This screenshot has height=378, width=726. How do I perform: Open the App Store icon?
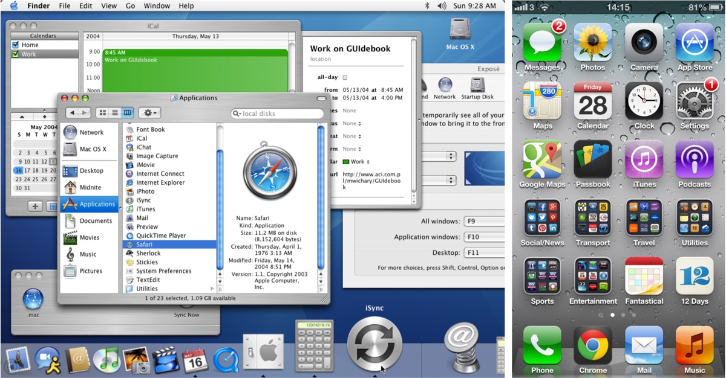point(695,42)
